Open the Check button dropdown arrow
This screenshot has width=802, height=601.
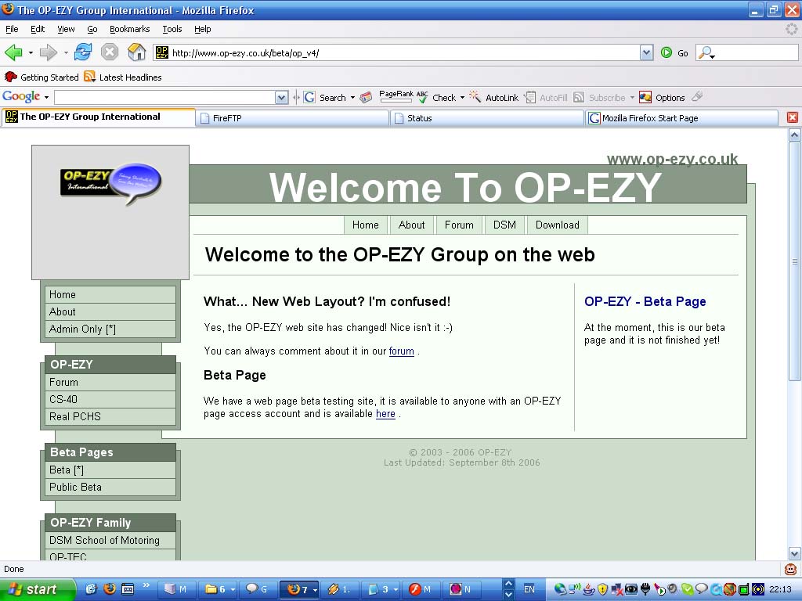tap(462, 97)
